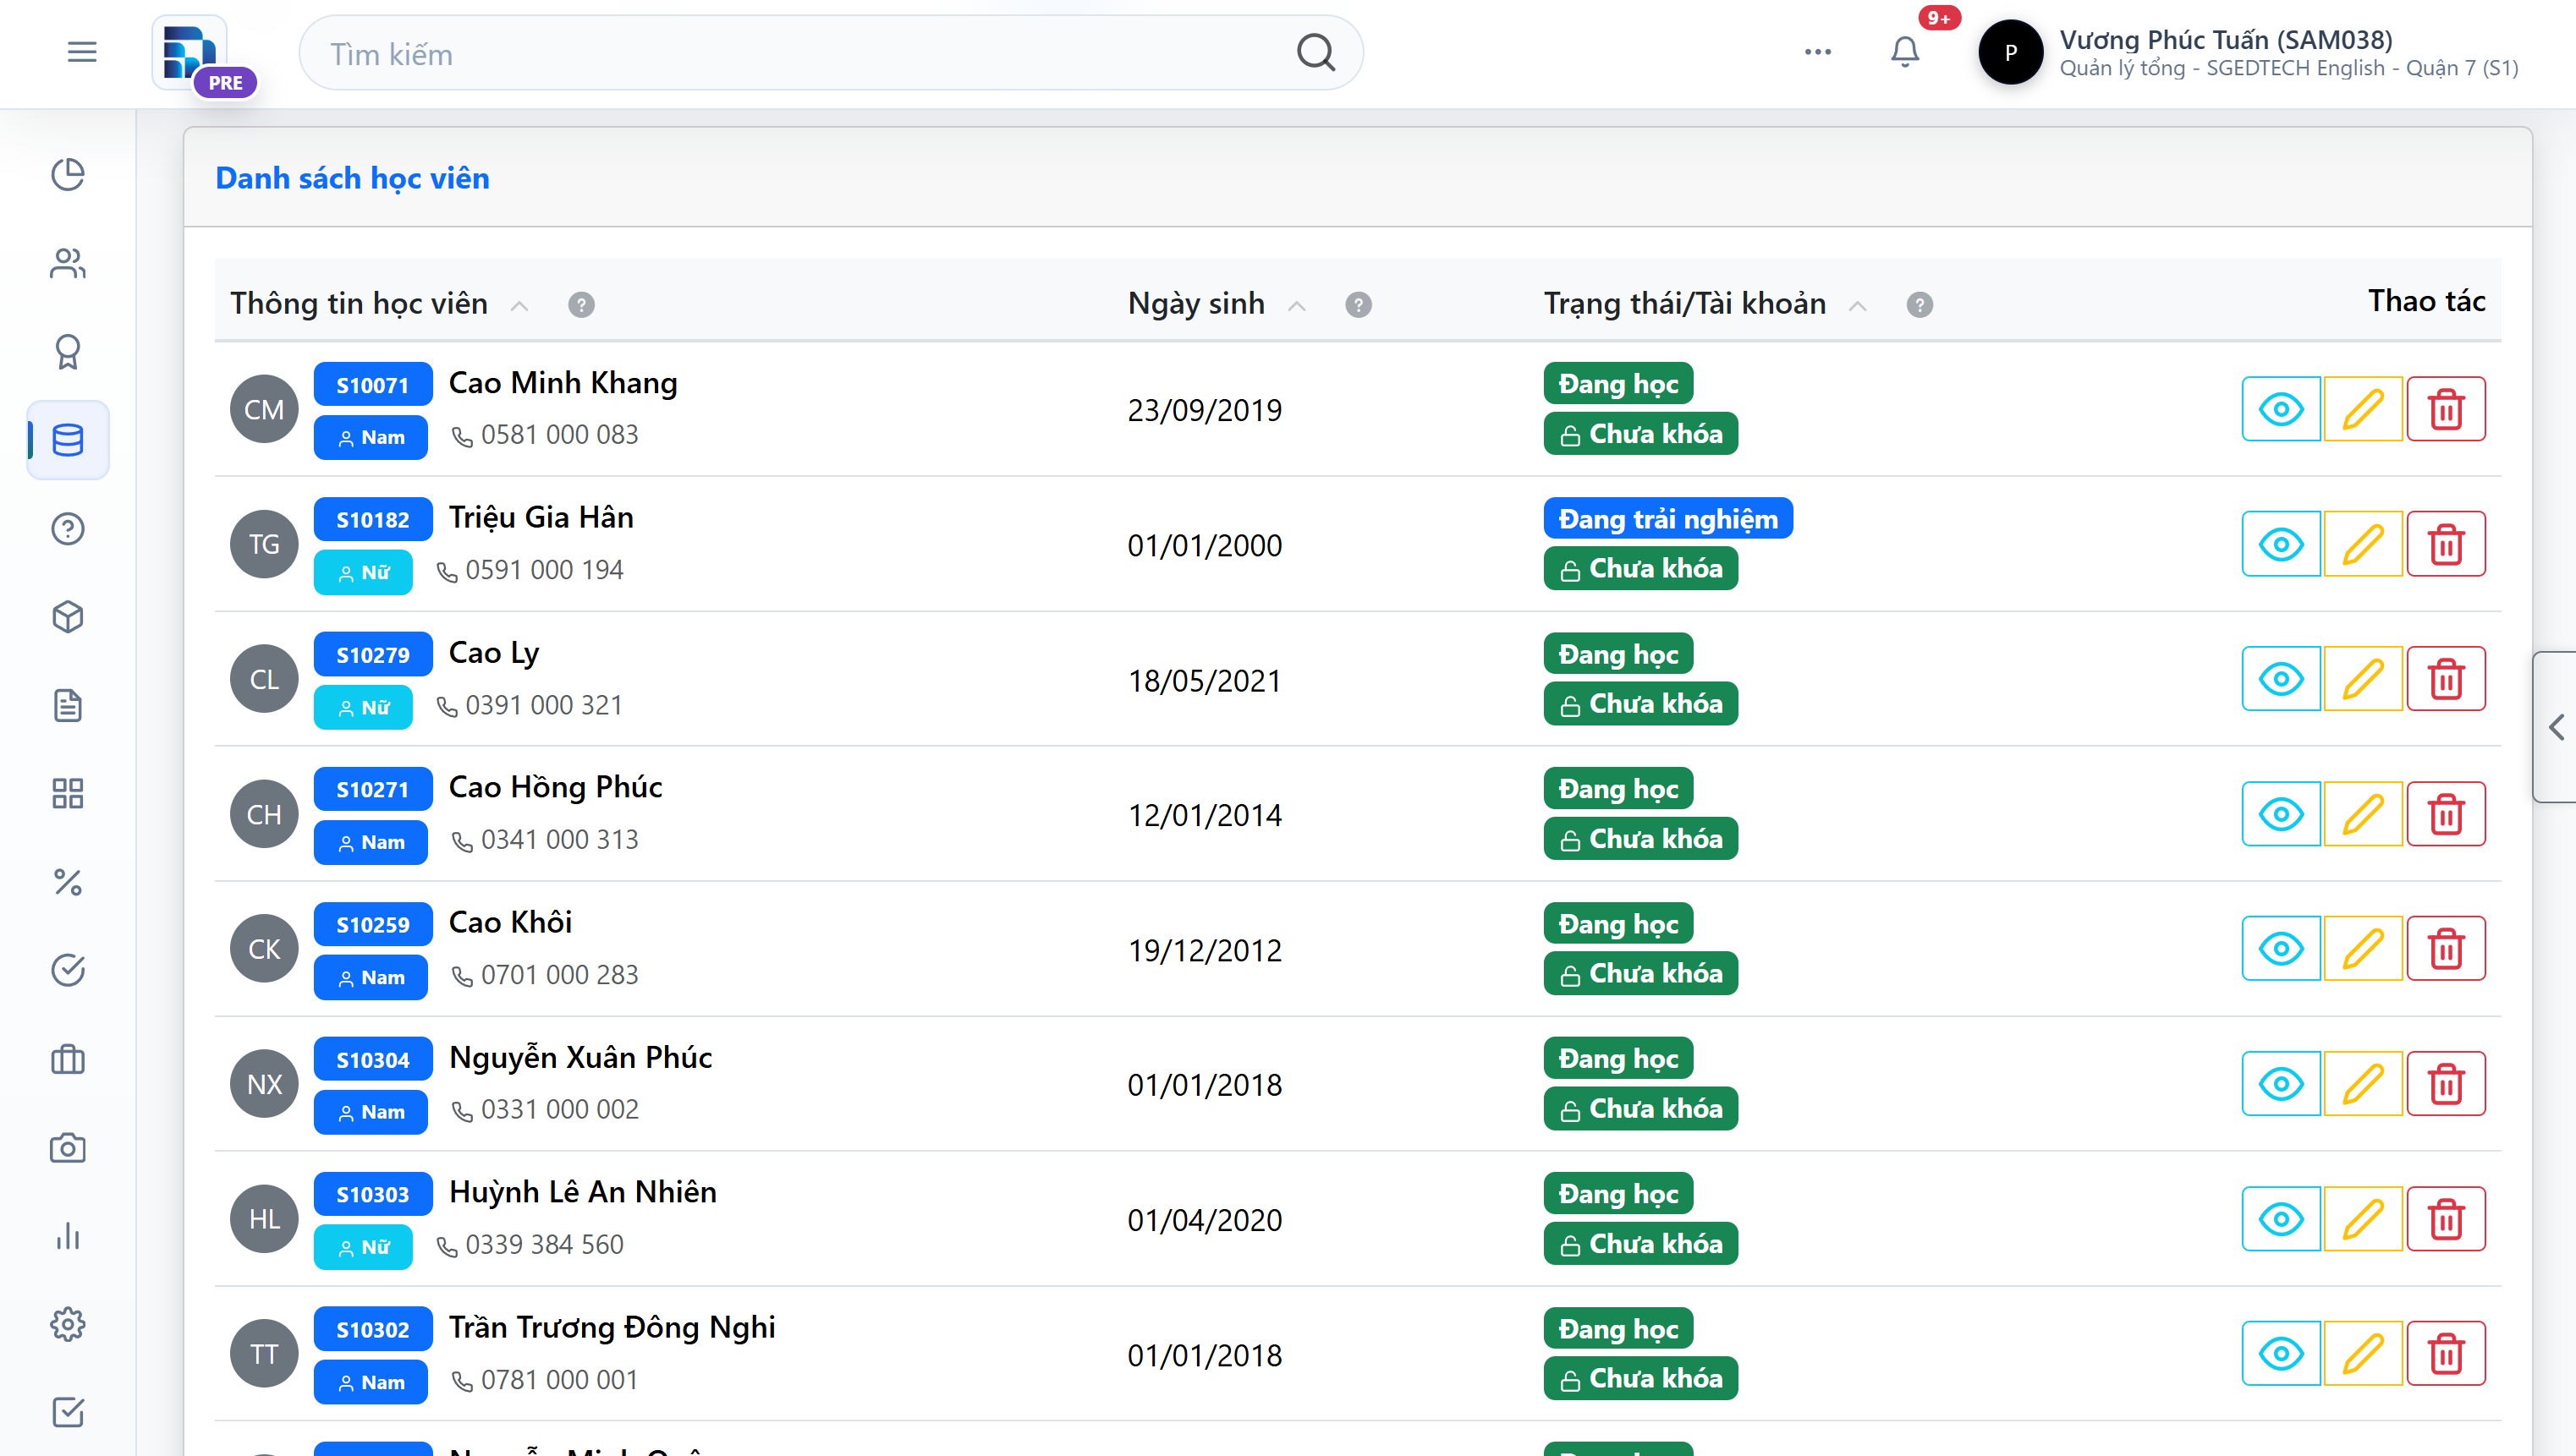Viewport: 2576px width, 1456px height.
Task: Click birth date 18/05/2021
Action: (x=1205, y=681)
